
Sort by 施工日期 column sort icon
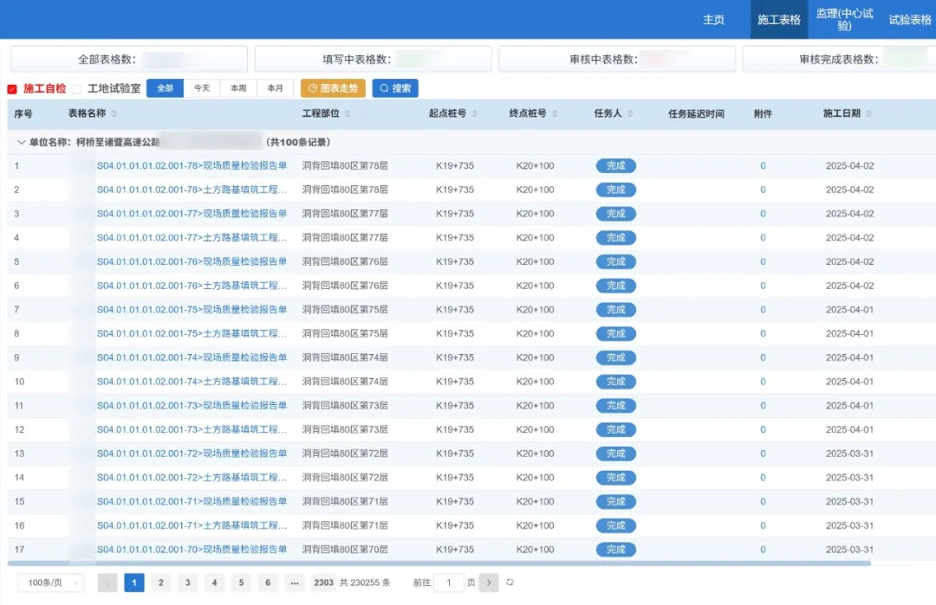click(868, 113)
